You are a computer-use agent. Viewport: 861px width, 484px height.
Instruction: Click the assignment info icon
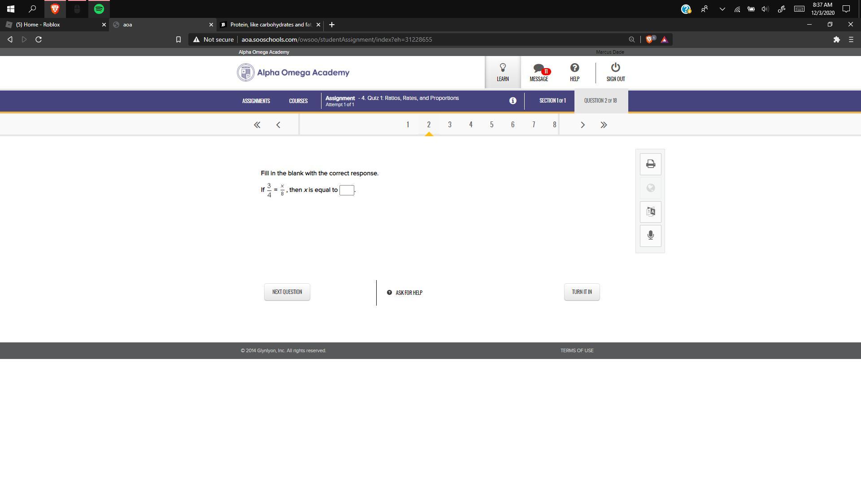(513, 101)
